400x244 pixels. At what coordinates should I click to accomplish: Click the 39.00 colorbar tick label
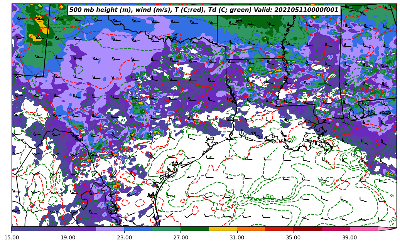[349, 238]
